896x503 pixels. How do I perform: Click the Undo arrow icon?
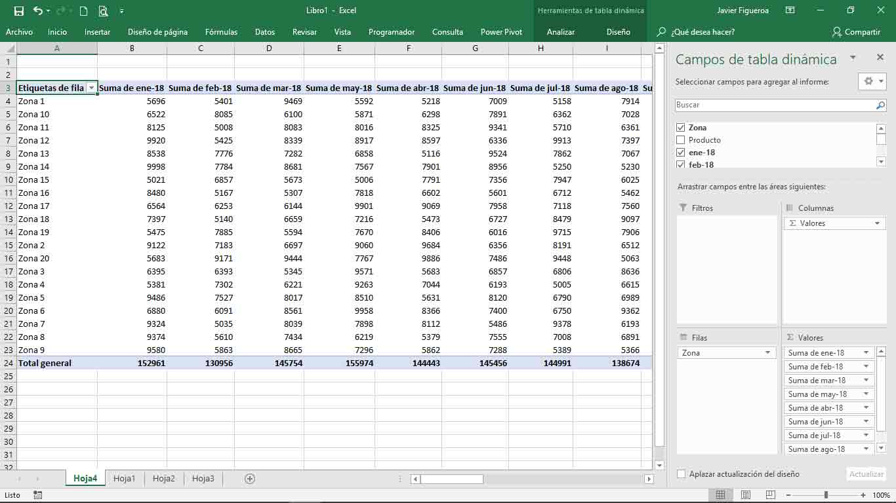38,10
